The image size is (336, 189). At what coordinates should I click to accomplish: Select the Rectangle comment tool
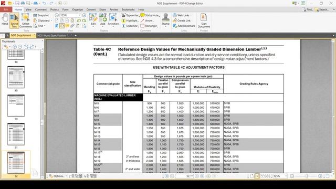tap(149, 26)
